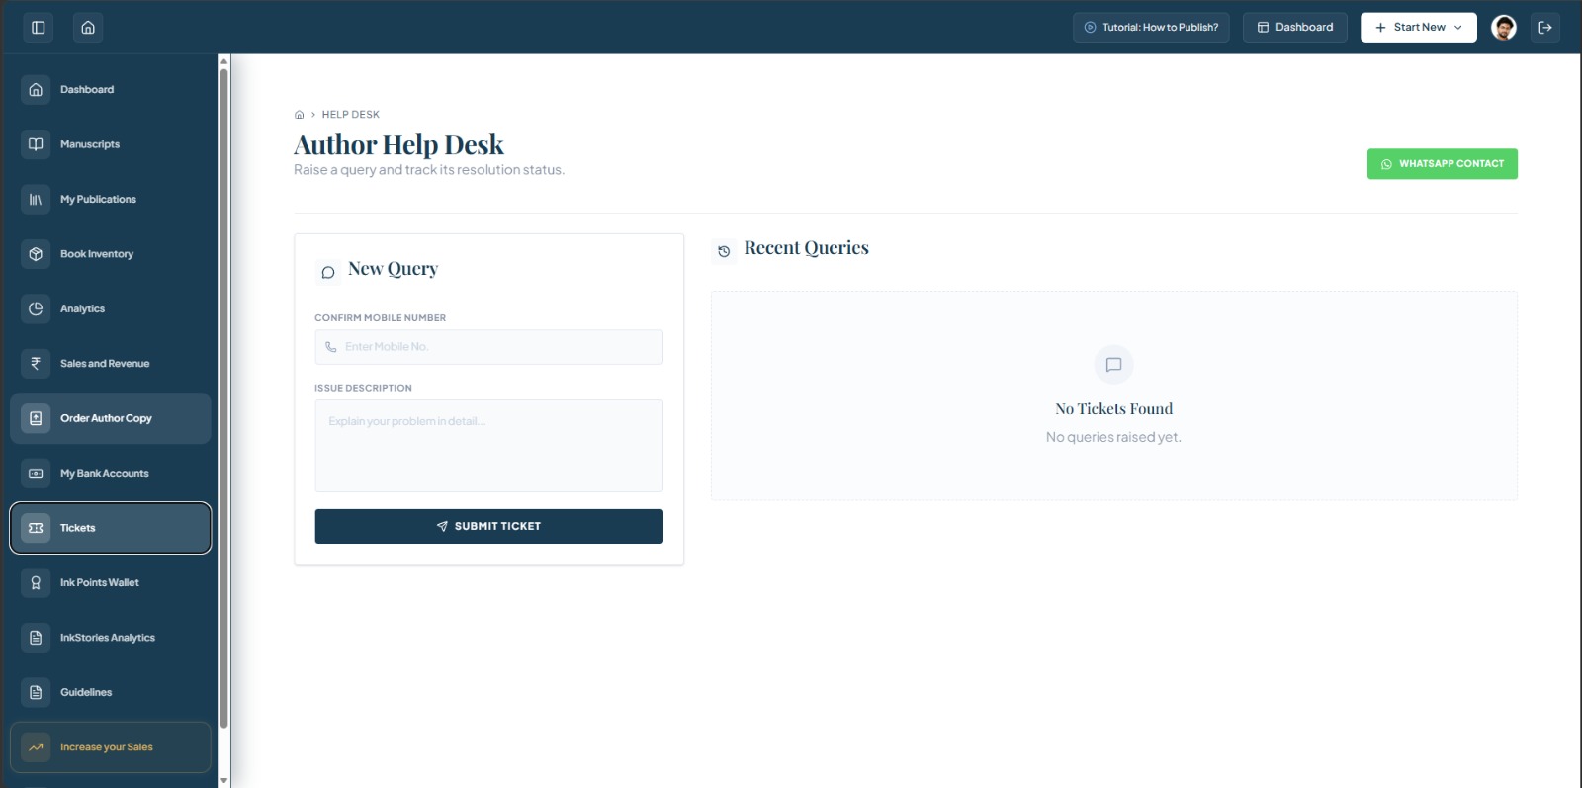
Task: Click the Tickets icon in the sidebar
Action: [36, 528]
